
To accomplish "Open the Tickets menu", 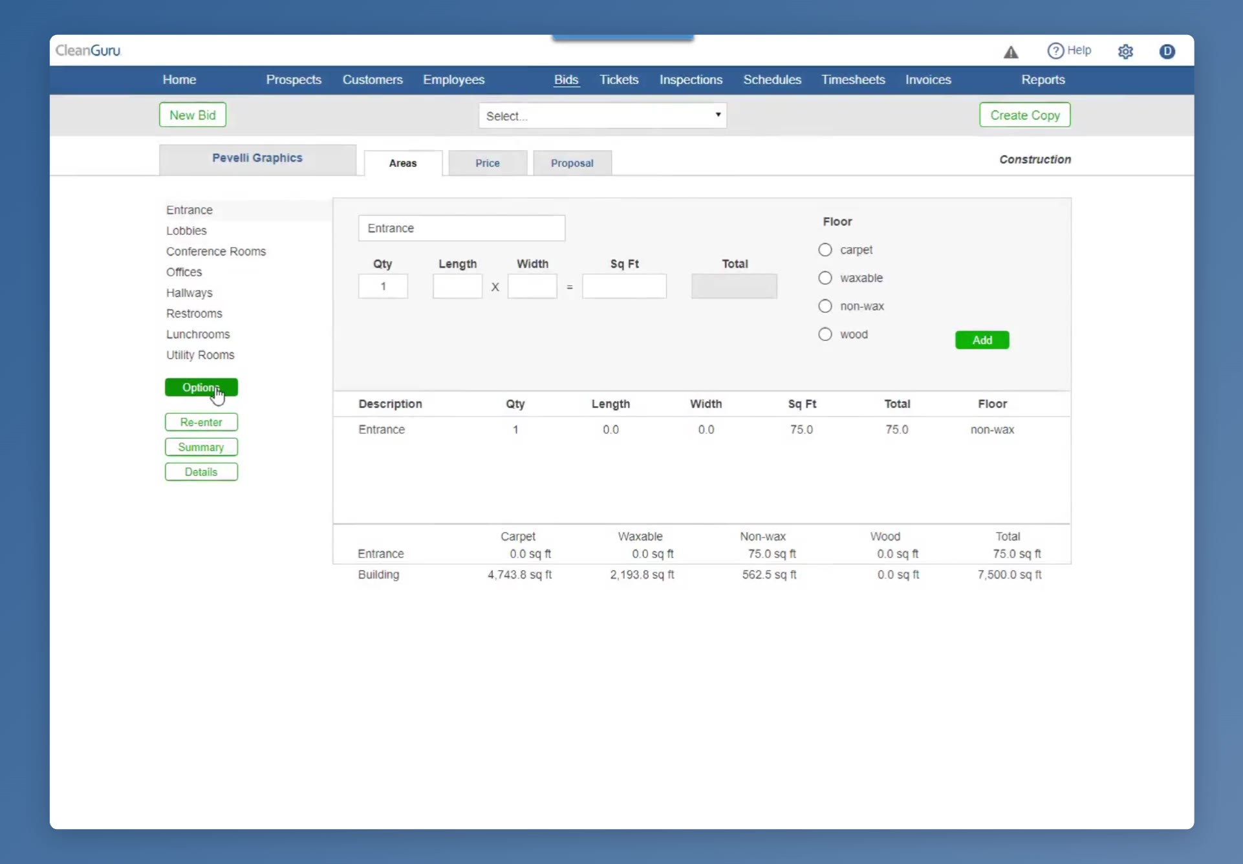I will (x=618, y=80).
